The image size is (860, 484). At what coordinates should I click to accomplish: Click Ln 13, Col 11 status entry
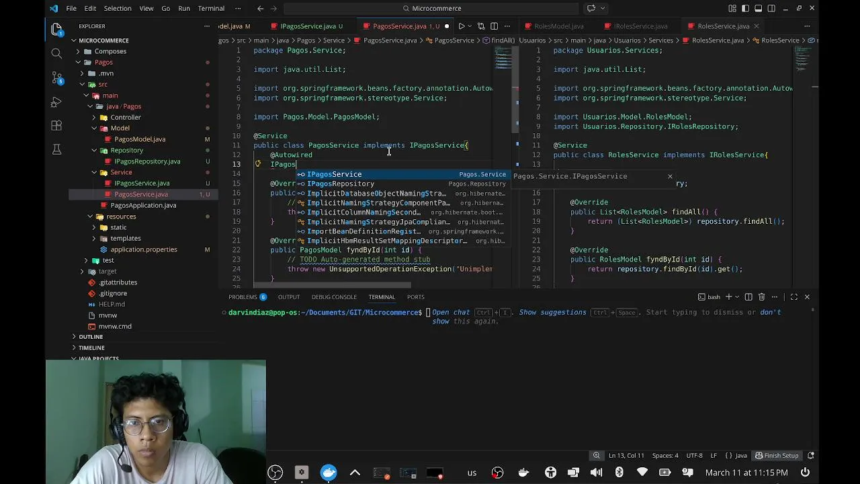(x=626, y=455)
